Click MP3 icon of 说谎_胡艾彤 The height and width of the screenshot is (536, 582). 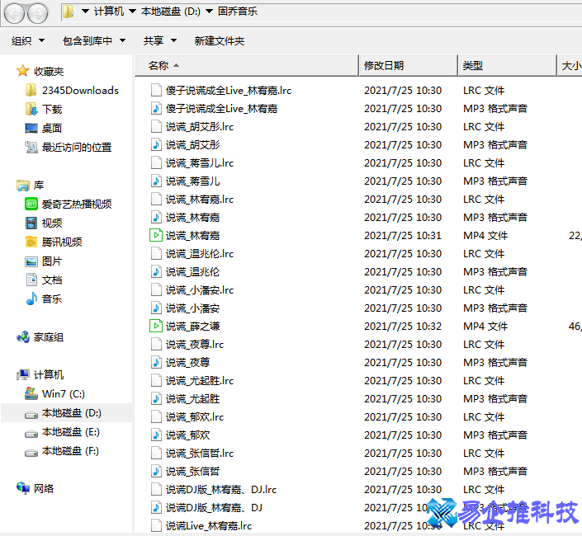(156, 145)
